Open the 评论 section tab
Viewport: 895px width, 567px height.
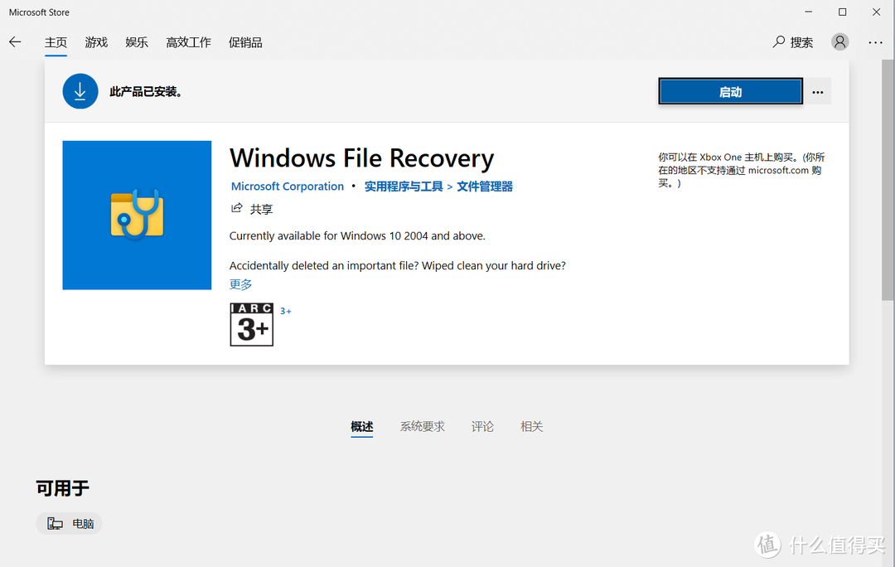(482, 427)
